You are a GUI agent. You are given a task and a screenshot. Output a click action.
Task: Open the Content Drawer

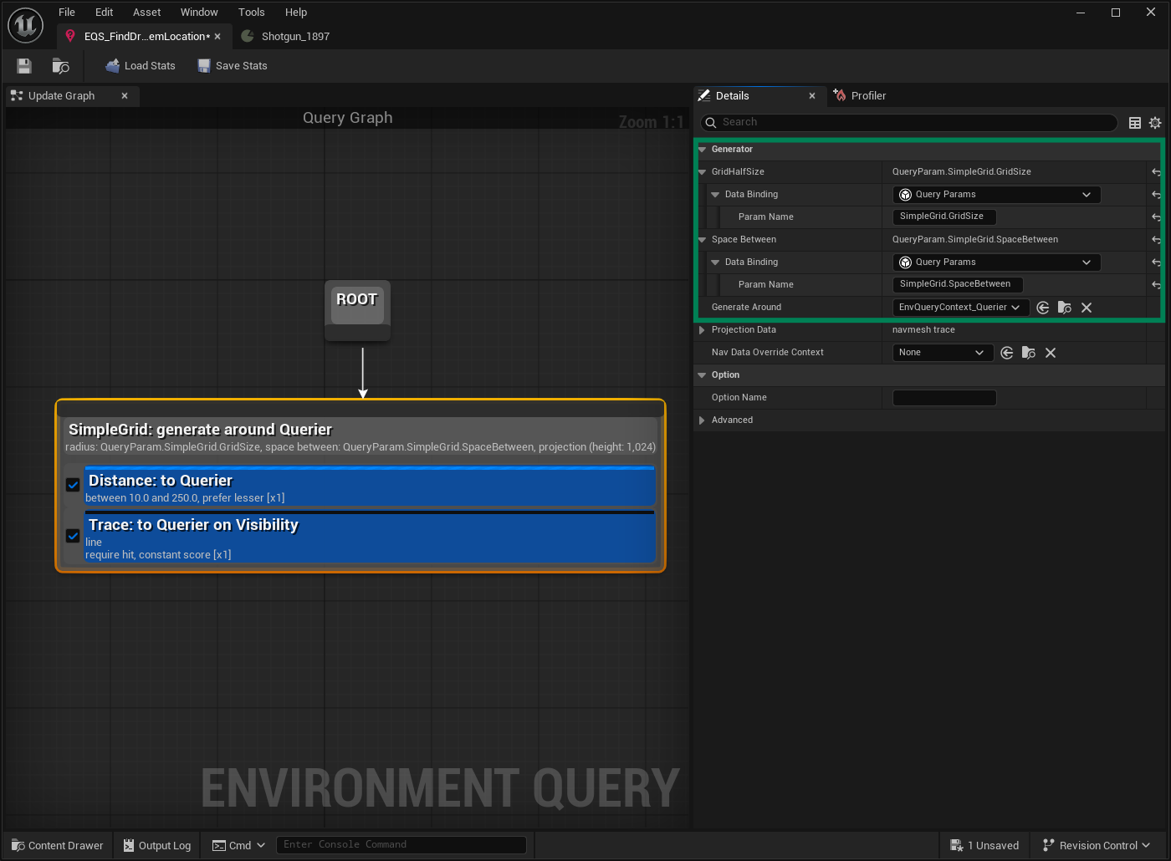tap(56, 844)
